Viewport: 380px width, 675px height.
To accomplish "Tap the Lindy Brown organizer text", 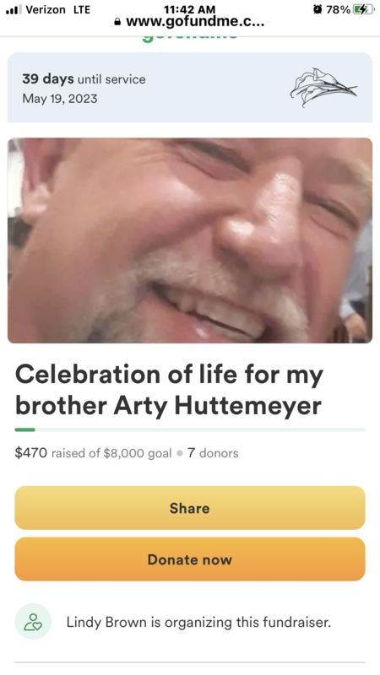I will click(198, 622).
